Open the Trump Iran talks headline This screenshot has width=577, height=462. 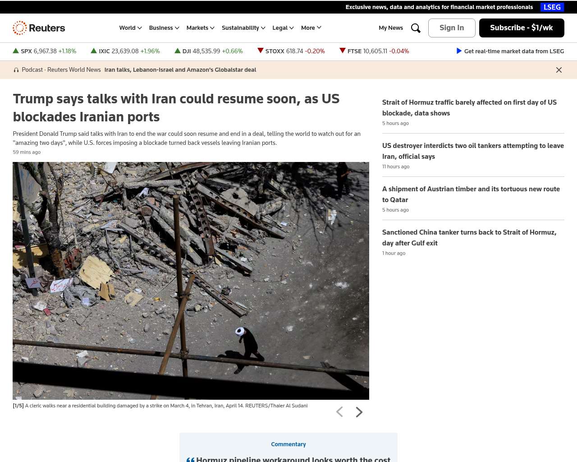click(176, 108)
